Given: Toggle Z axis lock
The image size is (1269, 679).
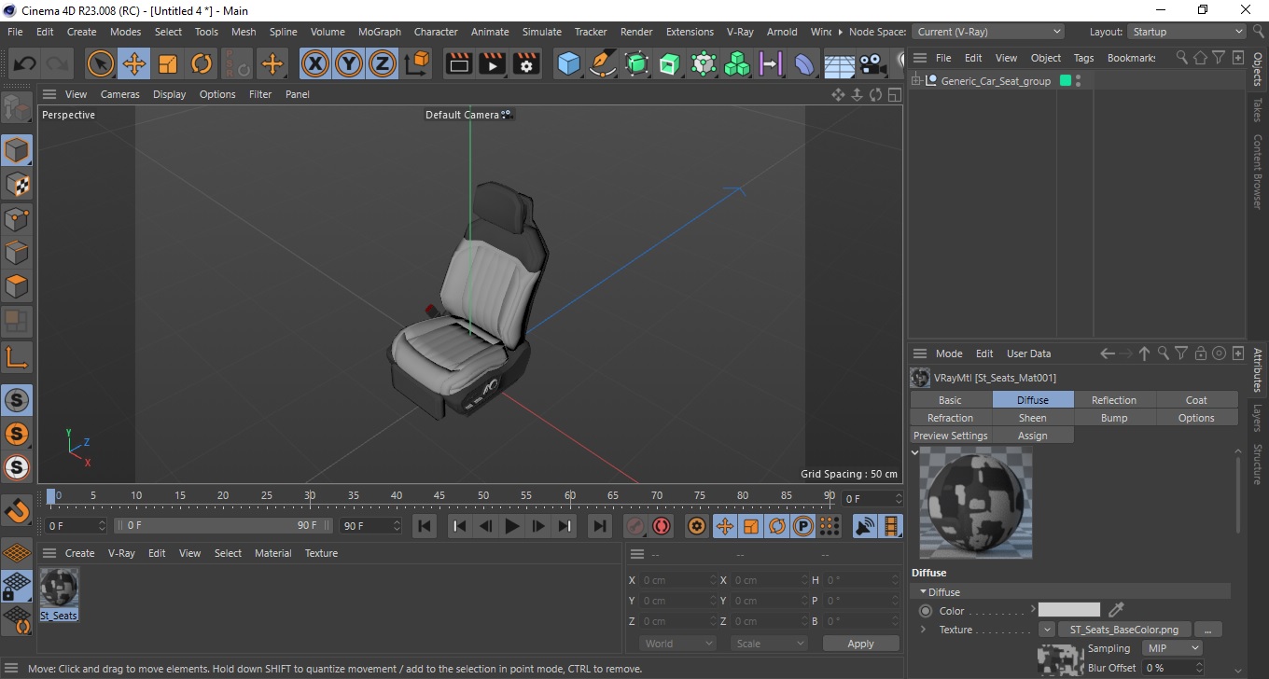Looking at the screenshot, I should point(383,64).
